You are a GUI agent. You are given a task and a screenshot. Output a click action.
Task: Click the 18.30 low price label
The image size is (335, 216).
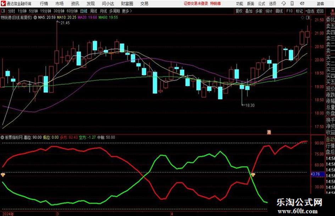(x=250, y=105)
